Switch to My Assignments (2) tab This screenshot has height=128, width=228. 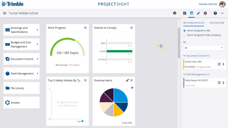[x=194, y=23]
